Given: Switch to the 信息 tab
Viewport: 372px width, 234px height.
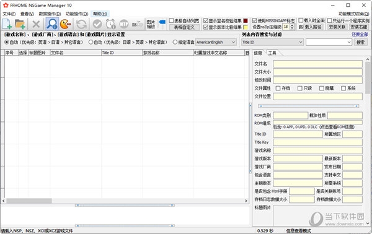Looking at the screenshot, I should point(258,53).
